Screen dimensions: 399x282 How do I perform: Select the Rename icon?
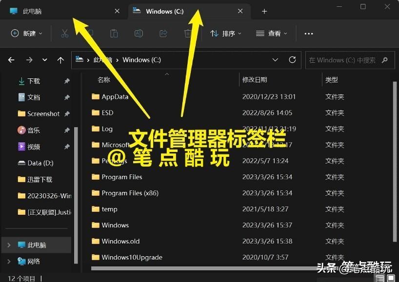click(x=139, y=33)
